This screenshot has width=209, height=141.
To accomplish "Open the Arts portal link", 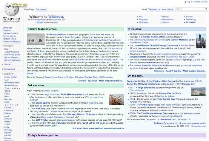I will tap(141, 17).
